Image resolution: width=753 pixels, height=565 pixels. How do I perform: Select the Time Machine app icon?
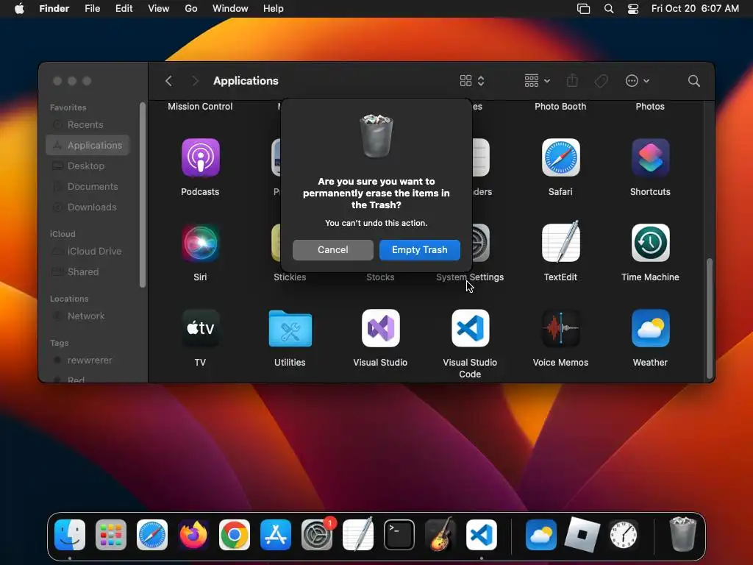tap(650, 243)
